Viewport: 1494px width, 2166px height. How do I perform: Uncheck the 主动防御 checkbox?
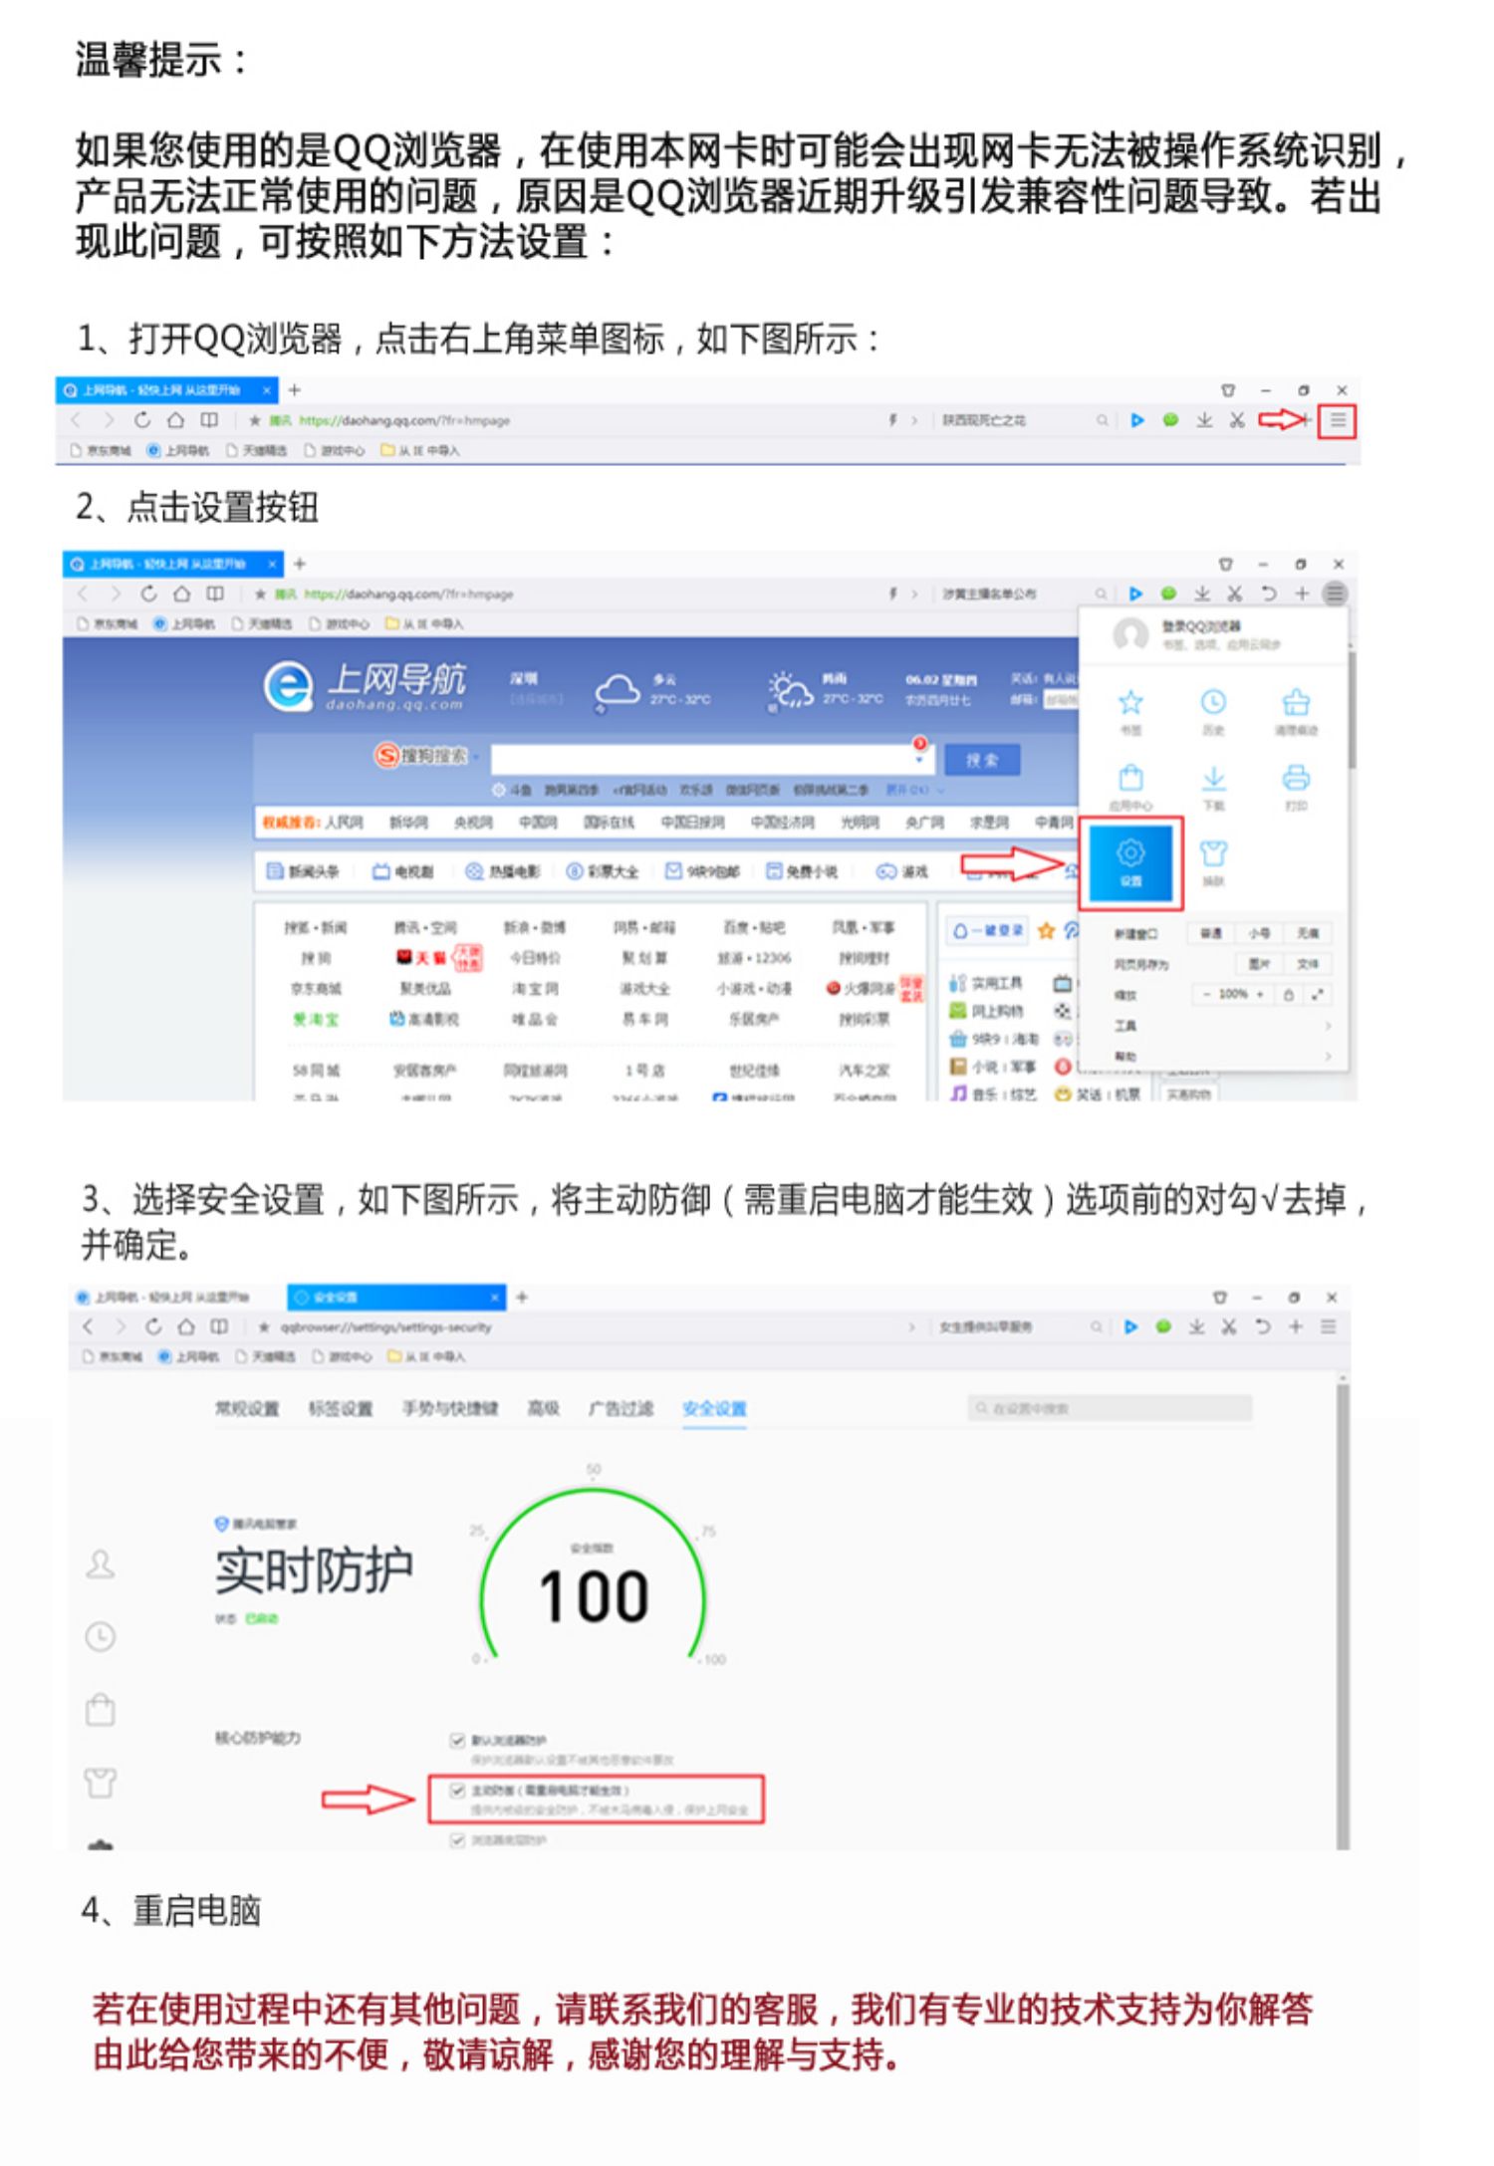click(x=457, y=1790)
